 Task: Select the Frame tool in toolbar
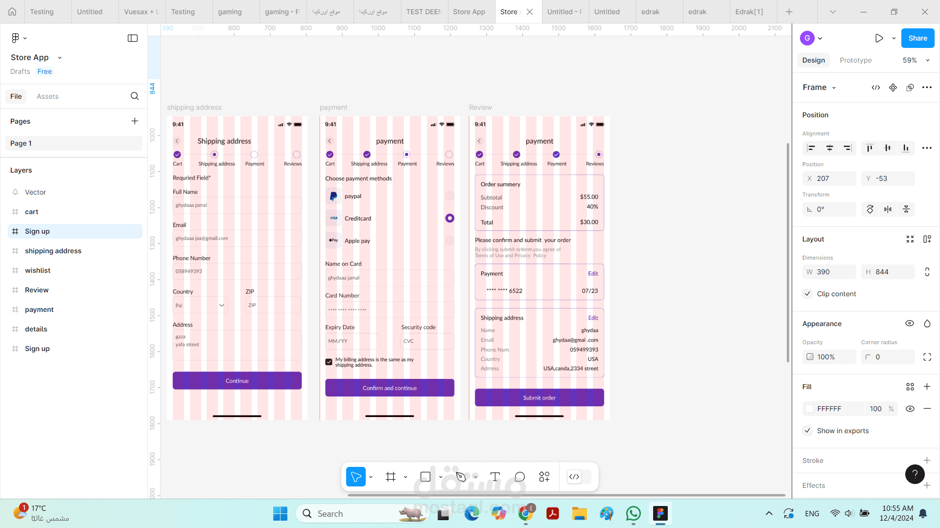(390, 477)
